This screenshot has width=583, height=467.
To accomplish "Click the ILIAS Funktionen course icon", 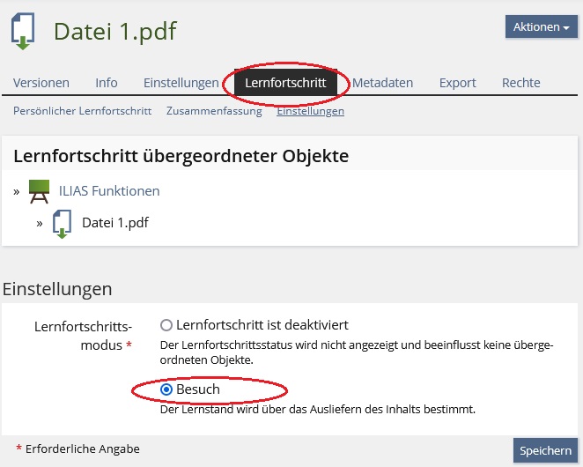I will click(39, 190).
